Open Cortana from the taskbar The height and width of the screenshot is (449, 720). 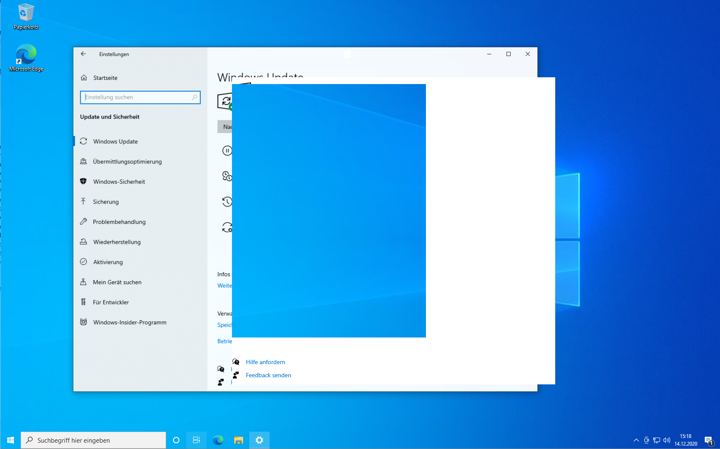coord(176,440)
